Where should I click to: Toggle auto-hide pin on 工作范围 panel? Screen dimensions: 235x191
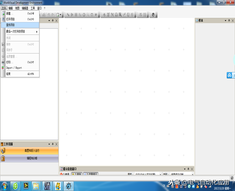(53, 144)
